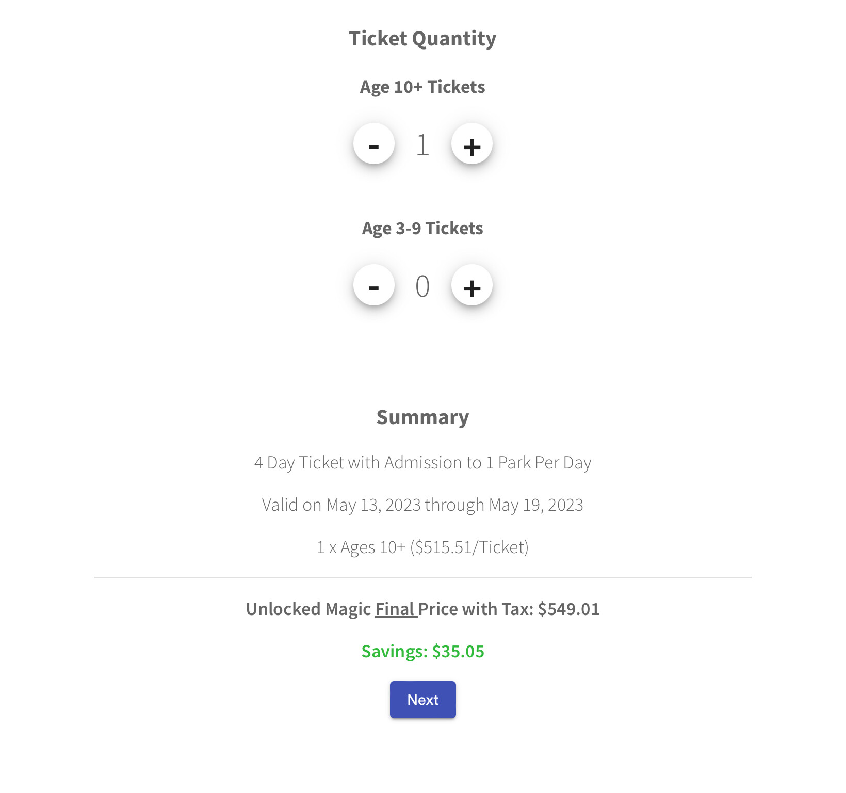Viewport: 846px width, 793px height.
Task: Click the May 19, 2023 end date
Action: pos(536,505)
